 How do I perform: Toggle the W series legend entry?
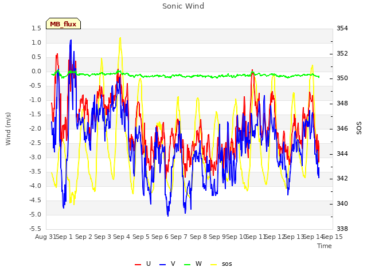click(x=193, y=264)
